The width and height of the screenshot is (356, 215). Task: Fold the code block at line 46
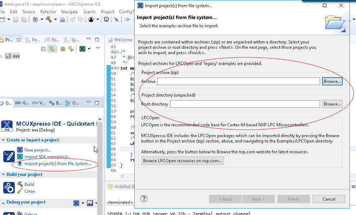[x=118, y=52]
